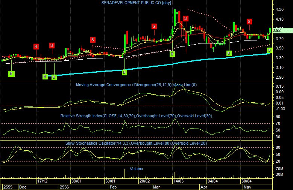Select the 3.70 price axis label
The width and height of the screenshot is (293, 190).
(x=279, y=39)
